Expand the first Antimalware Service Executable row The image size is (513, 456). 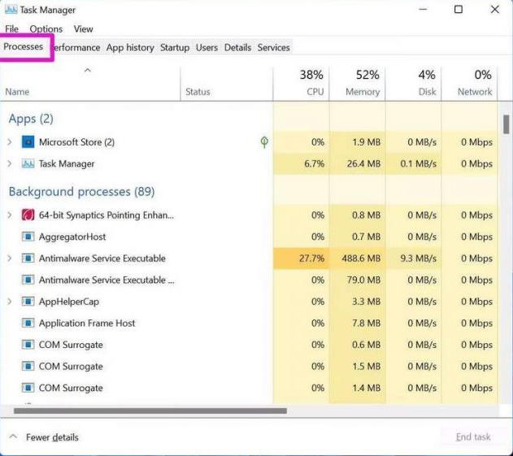point(10,258)
